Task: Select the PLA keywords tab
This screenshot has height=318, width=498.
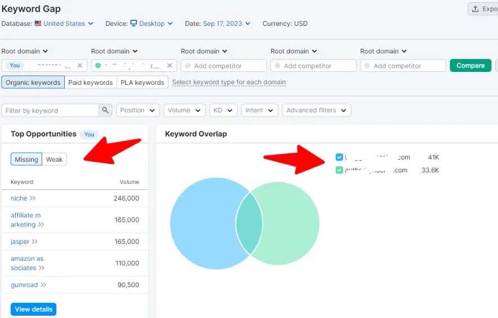Action: tap(143, 83)
